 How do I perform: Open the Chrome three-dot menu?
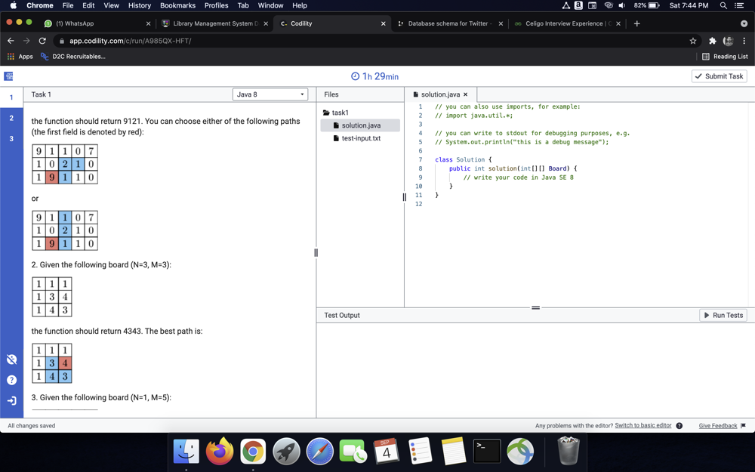click(744, 41)
